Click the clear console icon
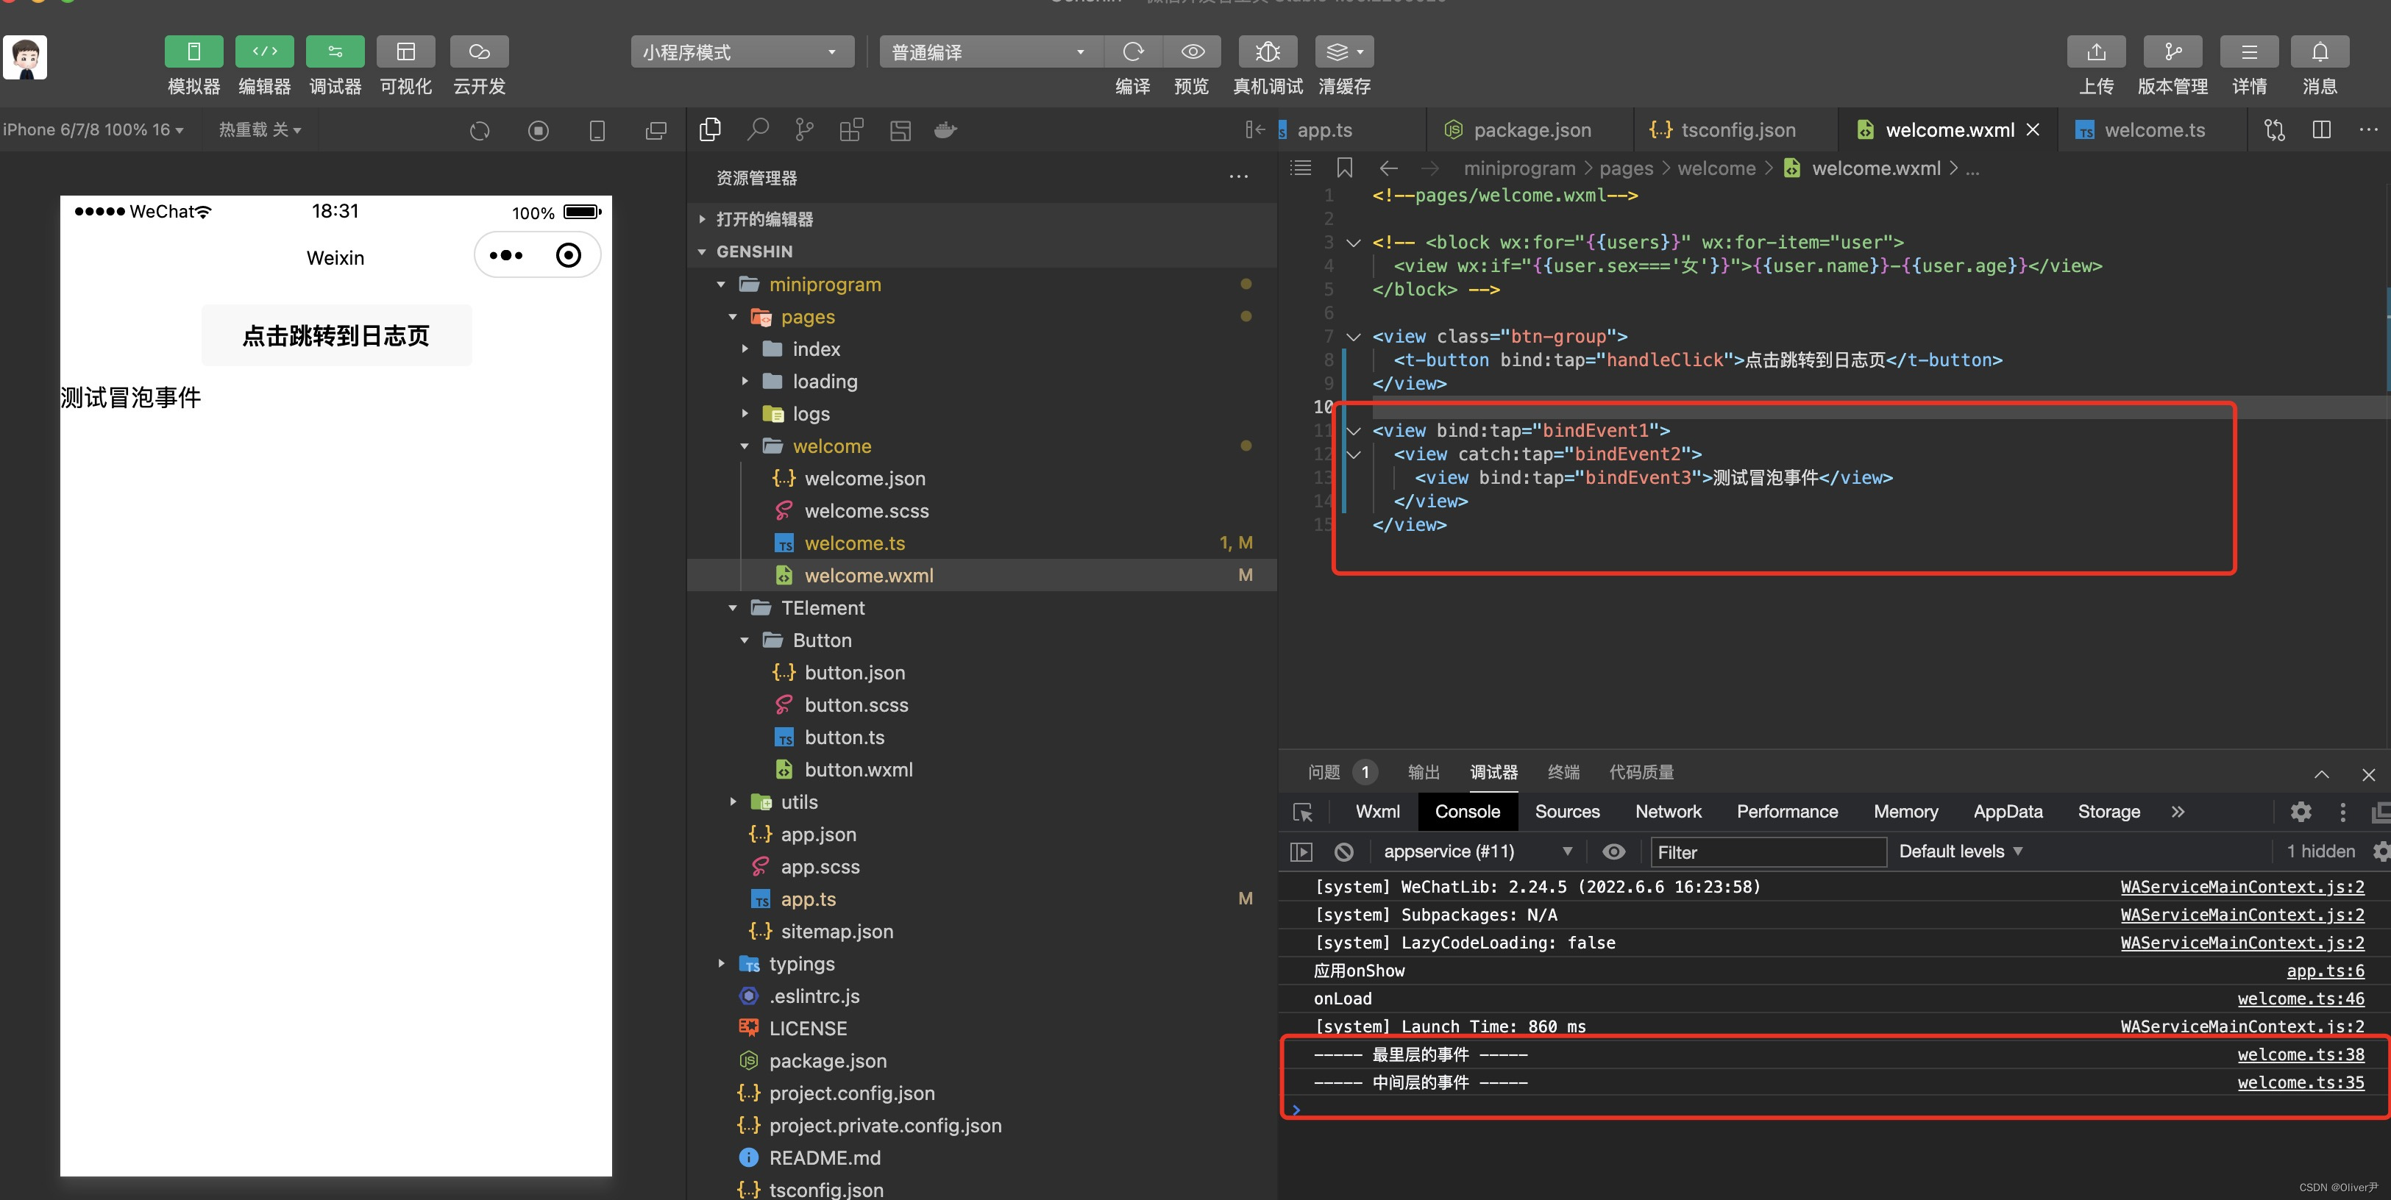The height and width of the screenshot is (1200, 2391). [1343, 851]
